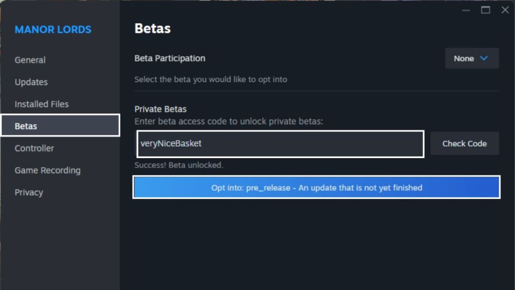Switch to the Updates section
Image resolution: width=515 pixels, height=290 pixels.
(x=31, y=82)
